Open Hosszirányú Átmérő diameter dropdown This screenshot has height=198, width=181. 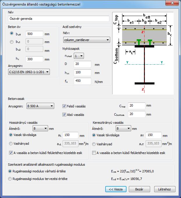pyautogui.click(x=40, y=128)
